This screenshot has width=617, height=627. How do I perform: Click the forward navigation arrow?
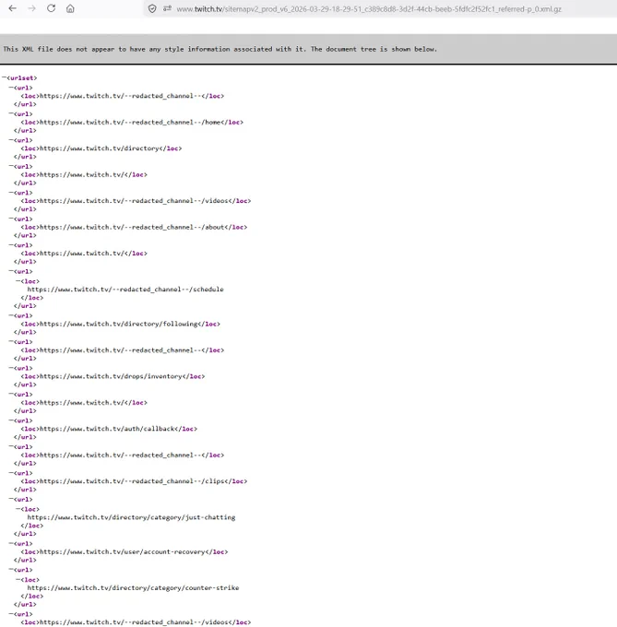coord(31,8)
